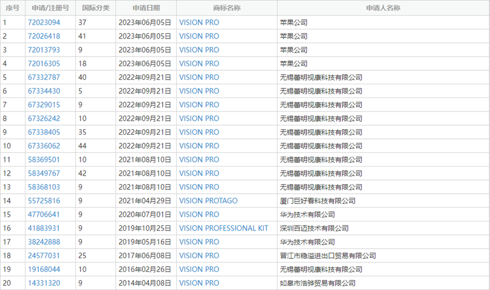Open registration number 67334430 link
Image resolution: width=490 pixels, height=290 pixels.
[44, 91]
